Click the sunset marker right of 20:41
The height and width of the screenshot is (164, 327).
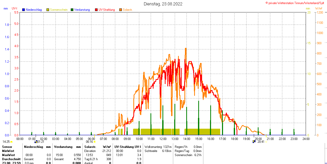[266, 141]
